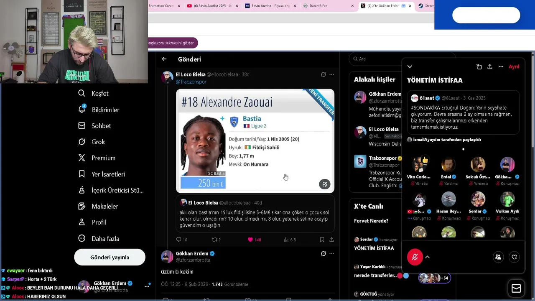
Task: Open Premium page
Action: pos(97,158)
